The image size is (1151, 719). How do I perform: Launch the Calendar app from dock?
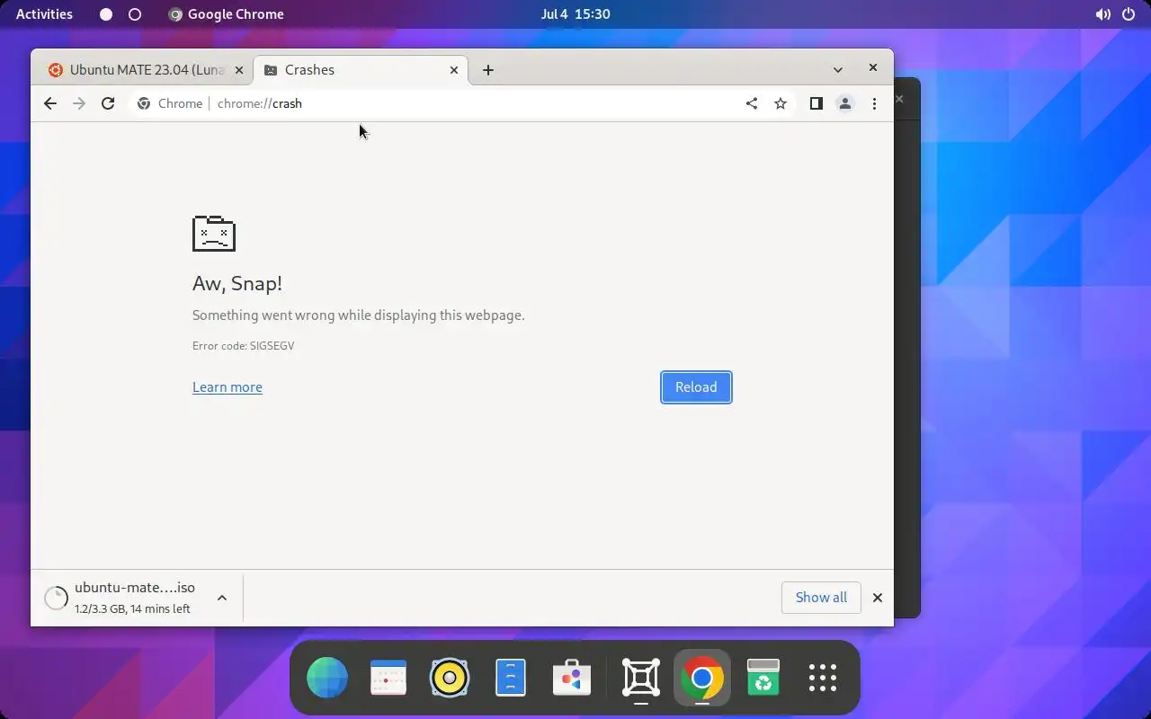[x=388, y=678]
